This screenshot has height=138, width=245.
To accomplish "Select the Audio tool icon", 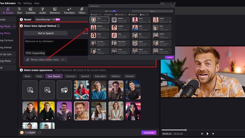I will click(x=43, y=11).
